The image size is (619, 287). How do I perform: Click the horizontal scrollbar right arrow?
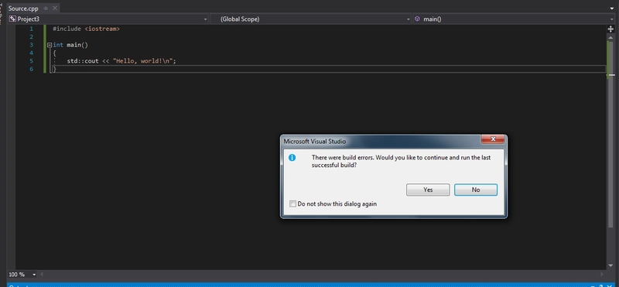(x=602, y=275)
